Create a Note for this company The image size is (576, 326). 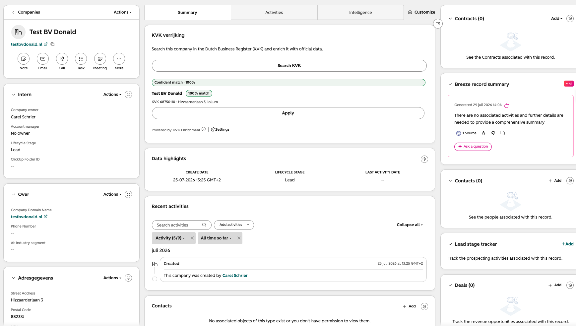point(24,59)
